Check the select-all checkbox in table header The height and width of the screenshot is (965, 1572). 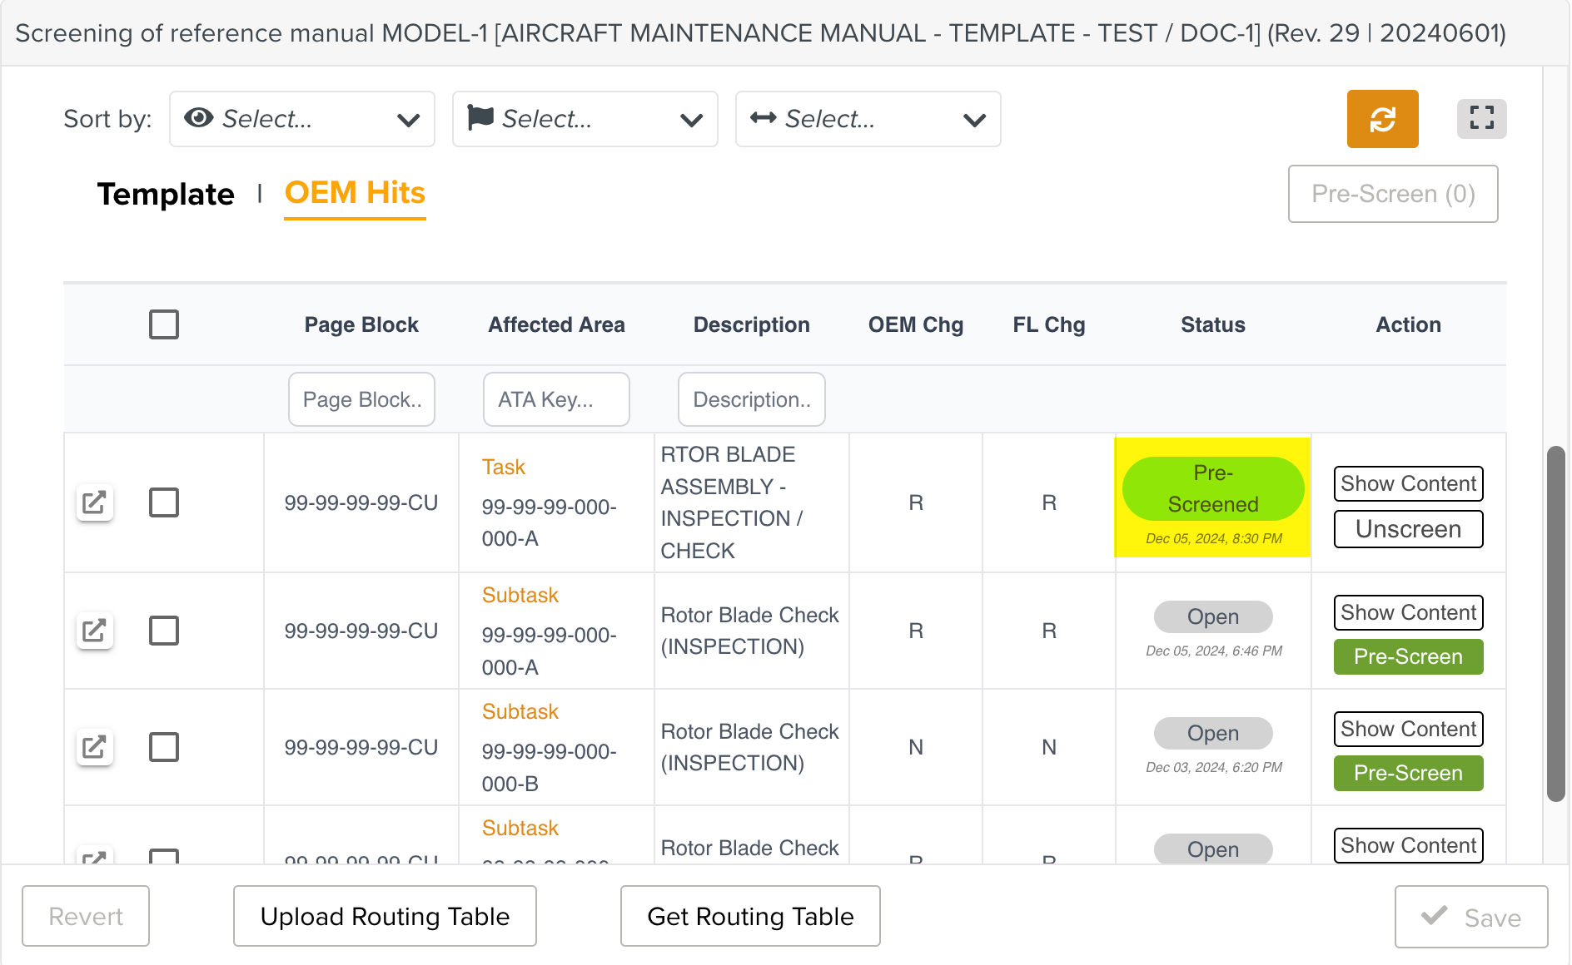[164, 324]
